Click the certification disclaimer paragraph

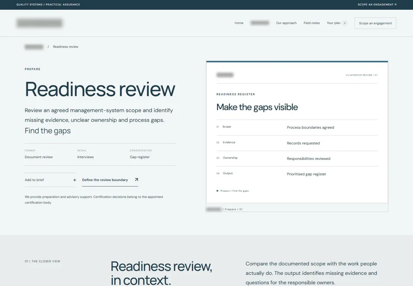click(94, 199)
